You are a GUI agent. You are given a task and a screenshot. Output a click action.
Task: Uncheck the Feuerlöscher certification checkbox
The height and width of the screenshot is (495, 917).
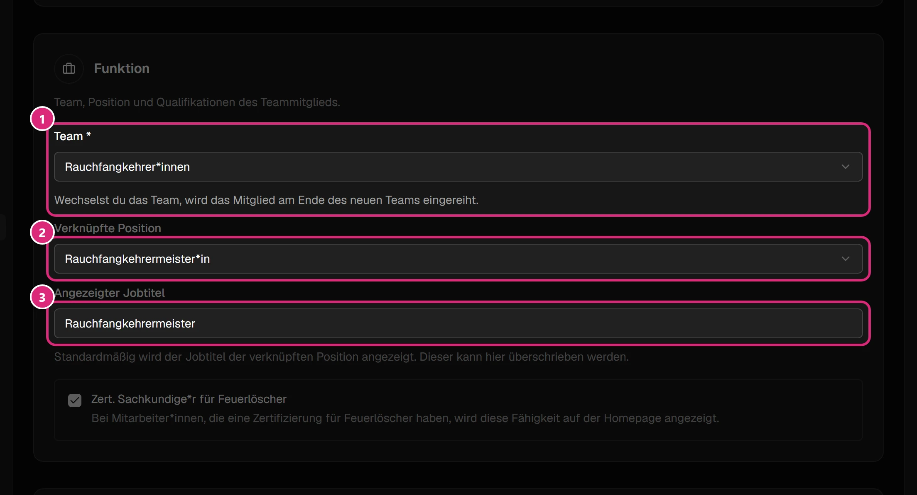coord(75,400)
